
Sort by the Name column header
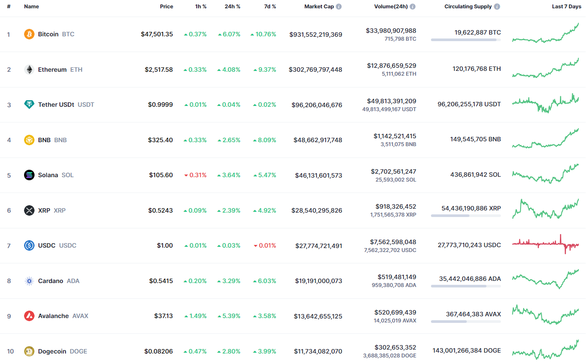[31, 7]
